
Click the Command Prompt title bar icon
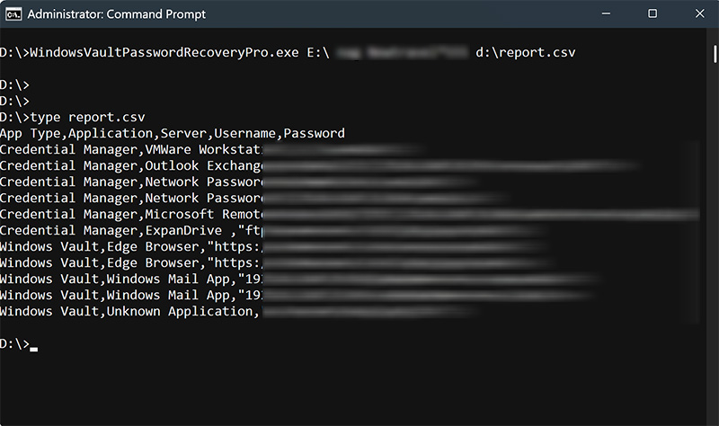13,13
